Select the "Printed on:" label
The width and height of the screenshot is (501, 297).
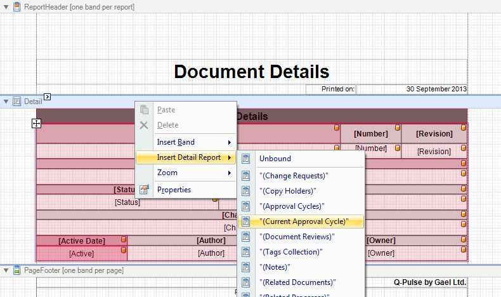pyautogui.click(x=331, y=89)
